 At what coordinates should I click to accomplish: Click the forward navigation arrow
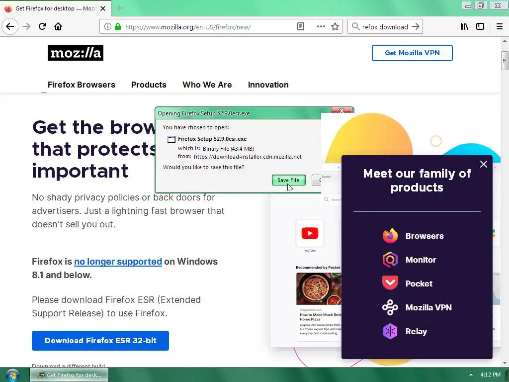pos(26,27)
